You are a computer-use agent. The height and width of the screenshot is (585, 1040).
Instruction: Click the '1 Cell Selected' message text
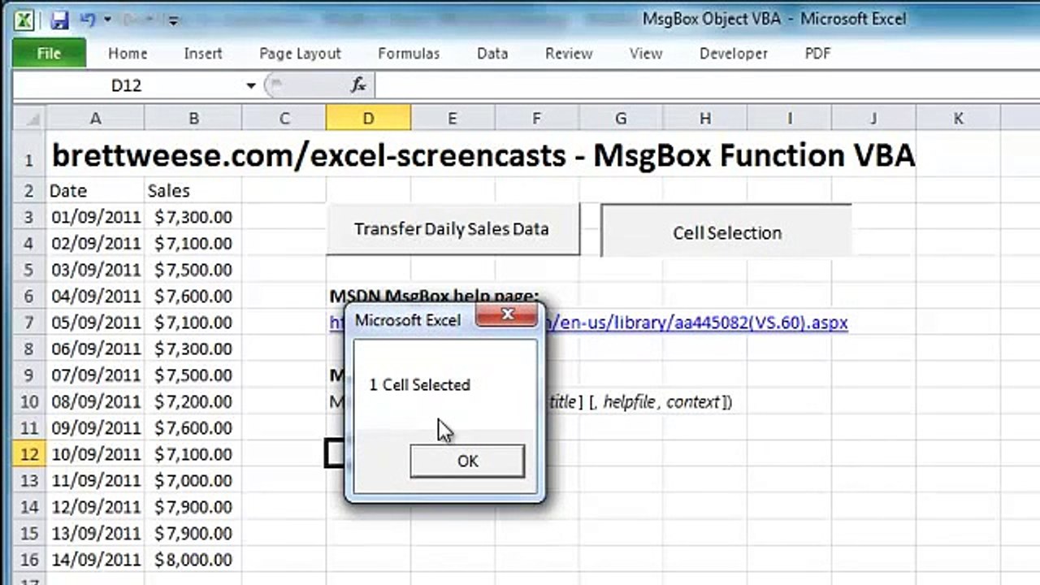click(419, 385)
